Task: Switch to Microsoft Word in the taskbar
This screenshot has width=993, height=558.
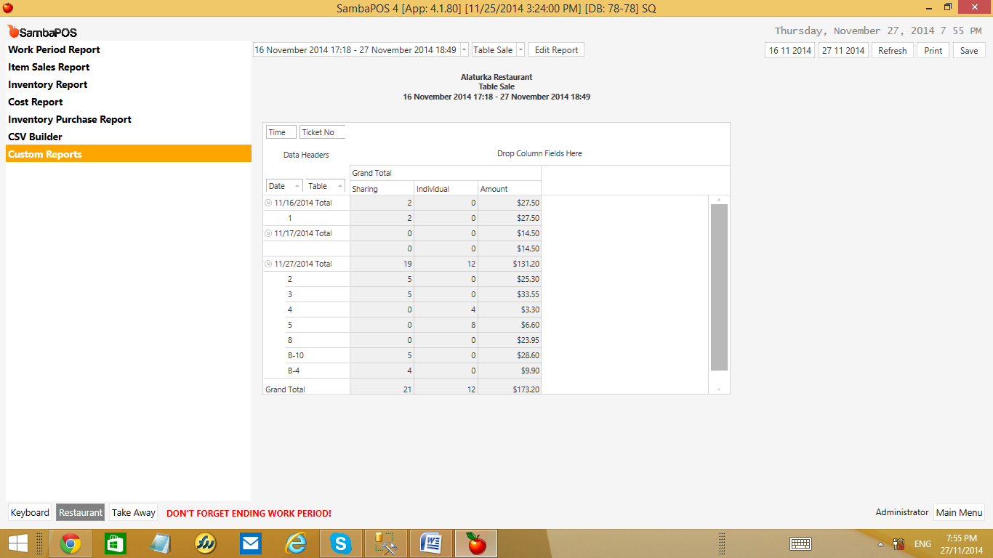Action: (431, 543)
